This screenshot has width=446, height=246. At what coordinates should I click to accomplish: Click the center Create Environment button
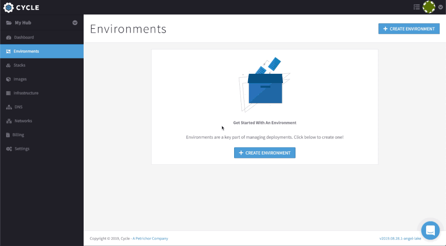pos(264,153)
